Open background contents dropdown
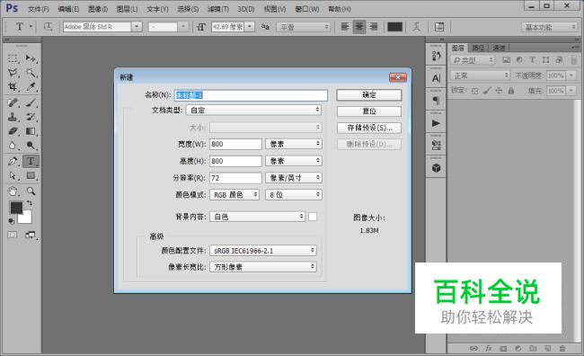Screen dimensions: 584x356 pyautogui.click(x=257, y=217)
